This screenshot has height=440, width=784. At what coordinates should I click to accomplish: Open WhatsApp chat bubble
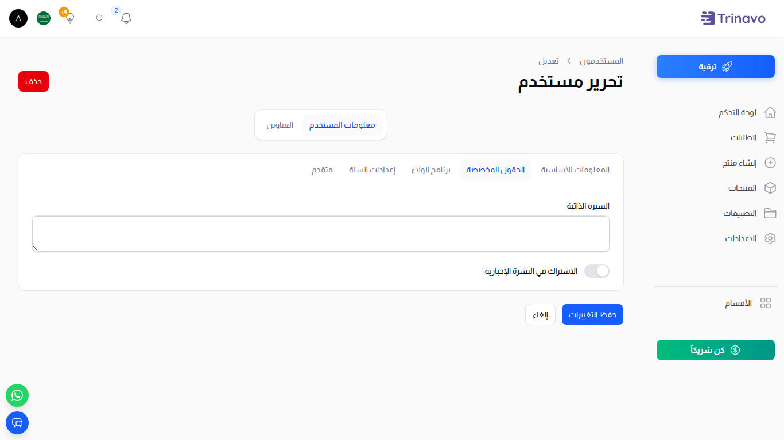click(x=17, y=395)
